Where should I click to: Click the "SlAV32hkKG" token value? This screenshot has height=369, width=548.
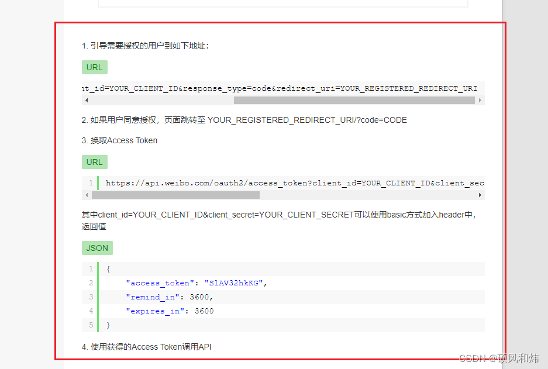[x=233, y=283]
